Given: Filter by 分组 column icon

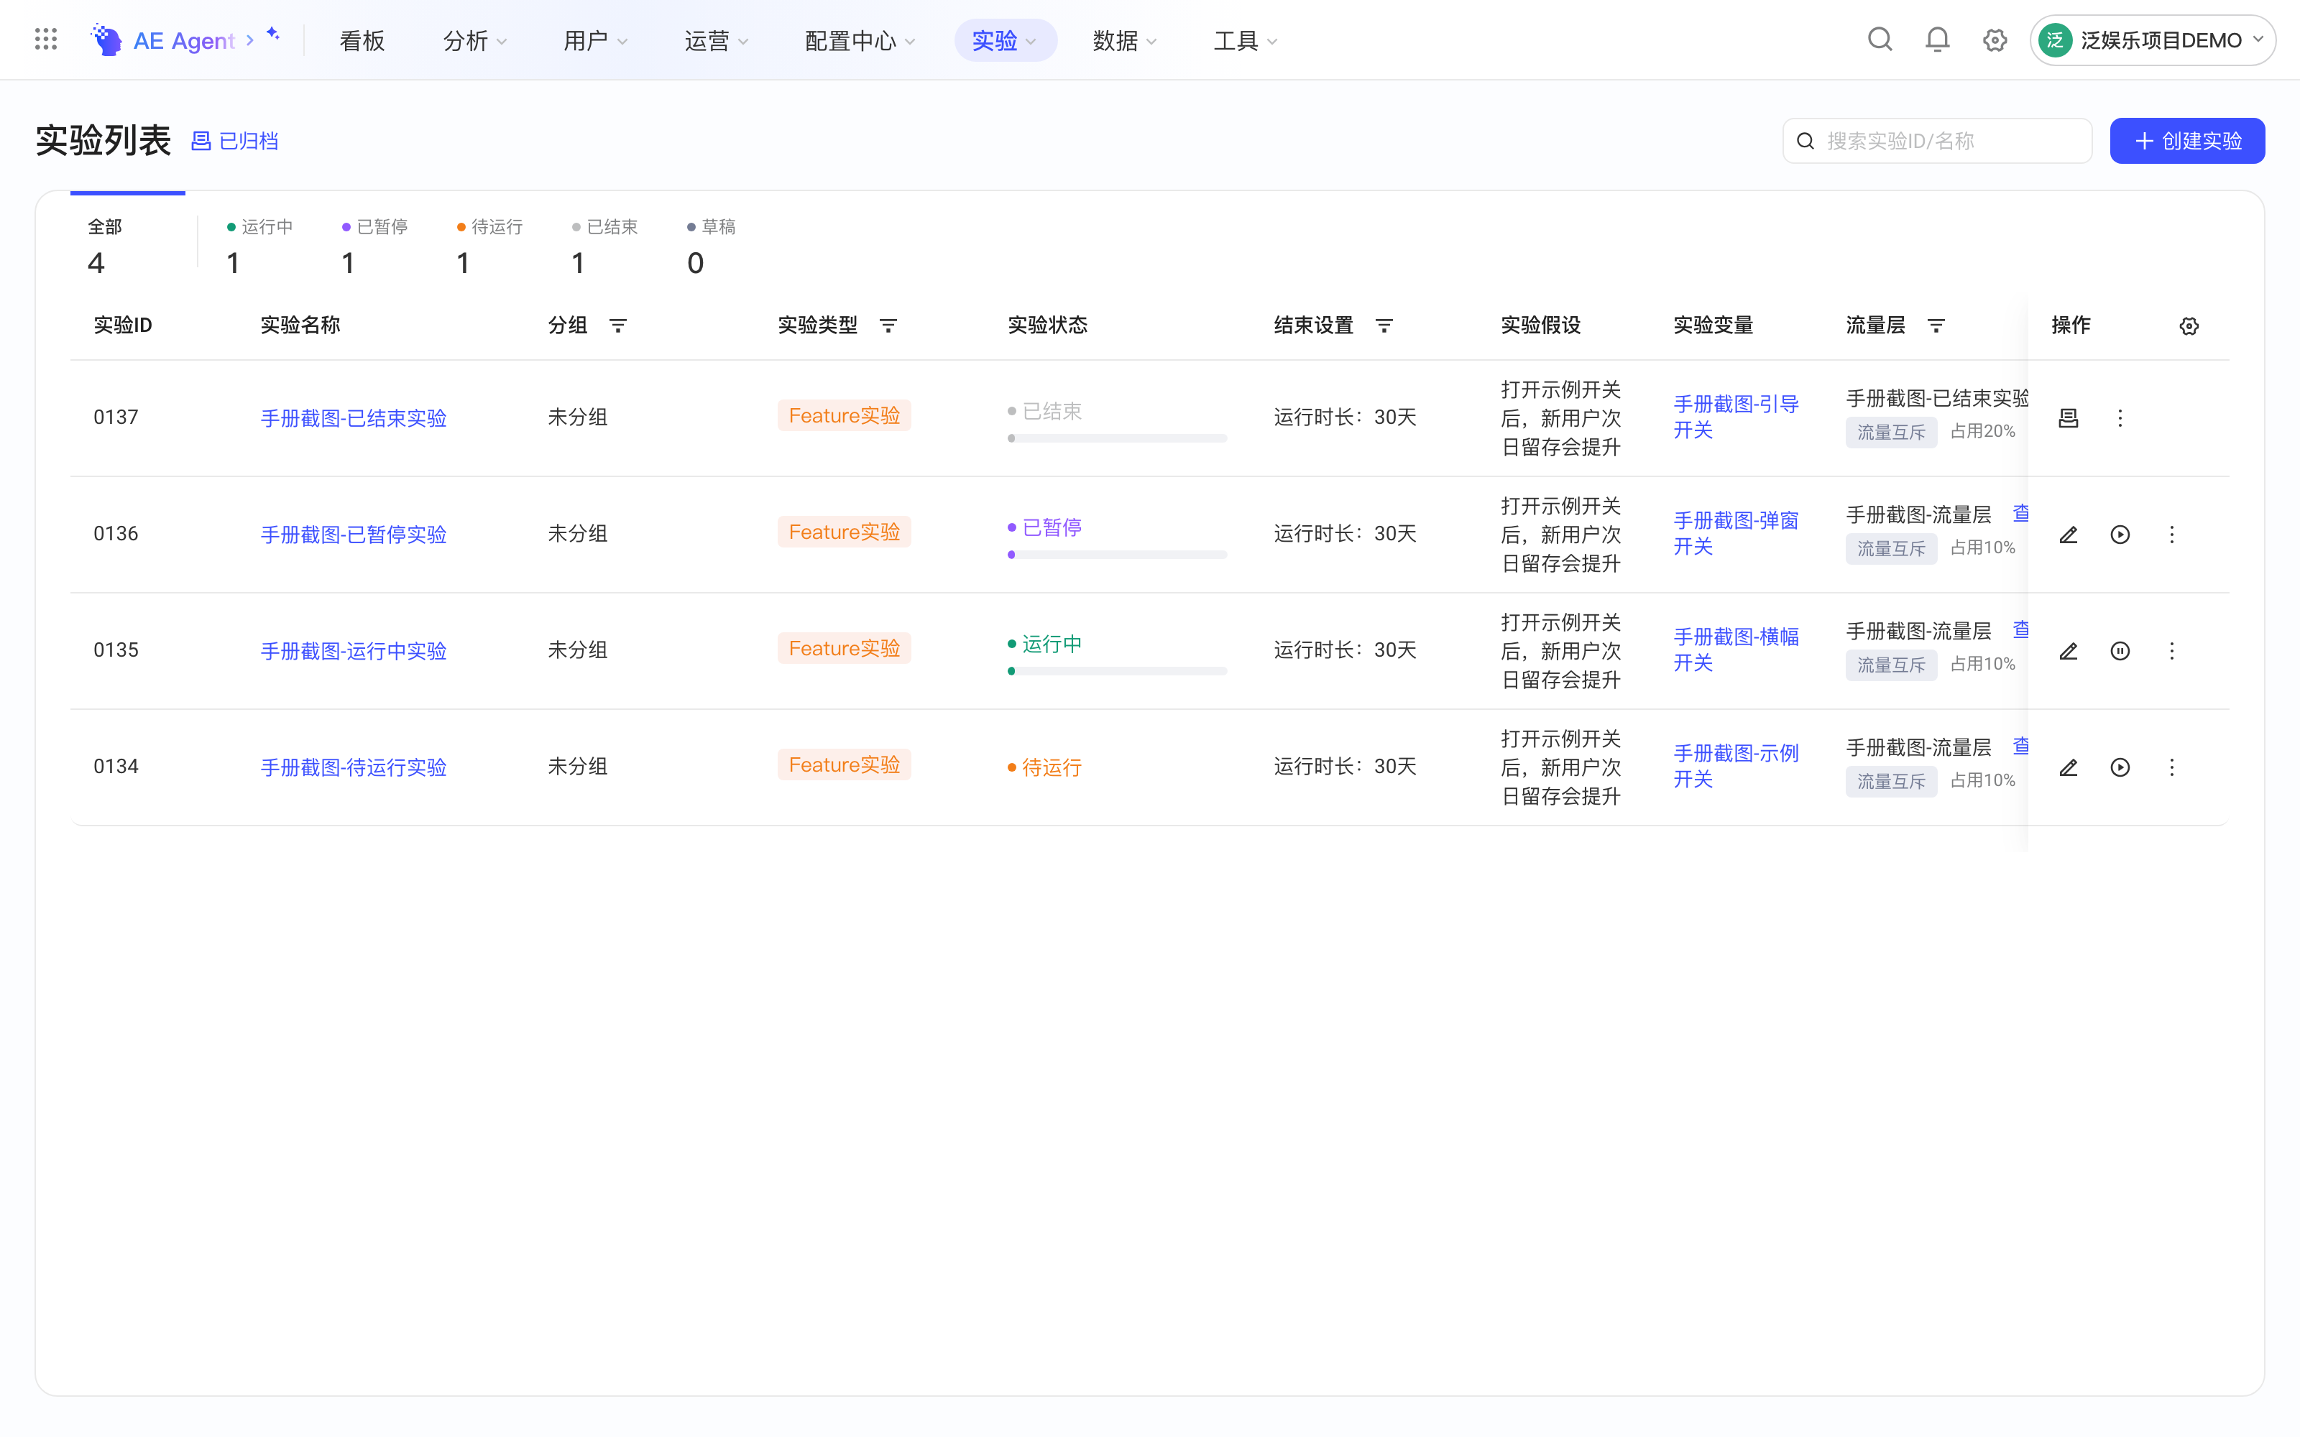Looking at the screenshot, I should [x=618, y=326].
